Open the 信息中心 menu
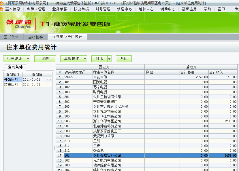This screenshot has height=171, width=239. click(125, 9)
